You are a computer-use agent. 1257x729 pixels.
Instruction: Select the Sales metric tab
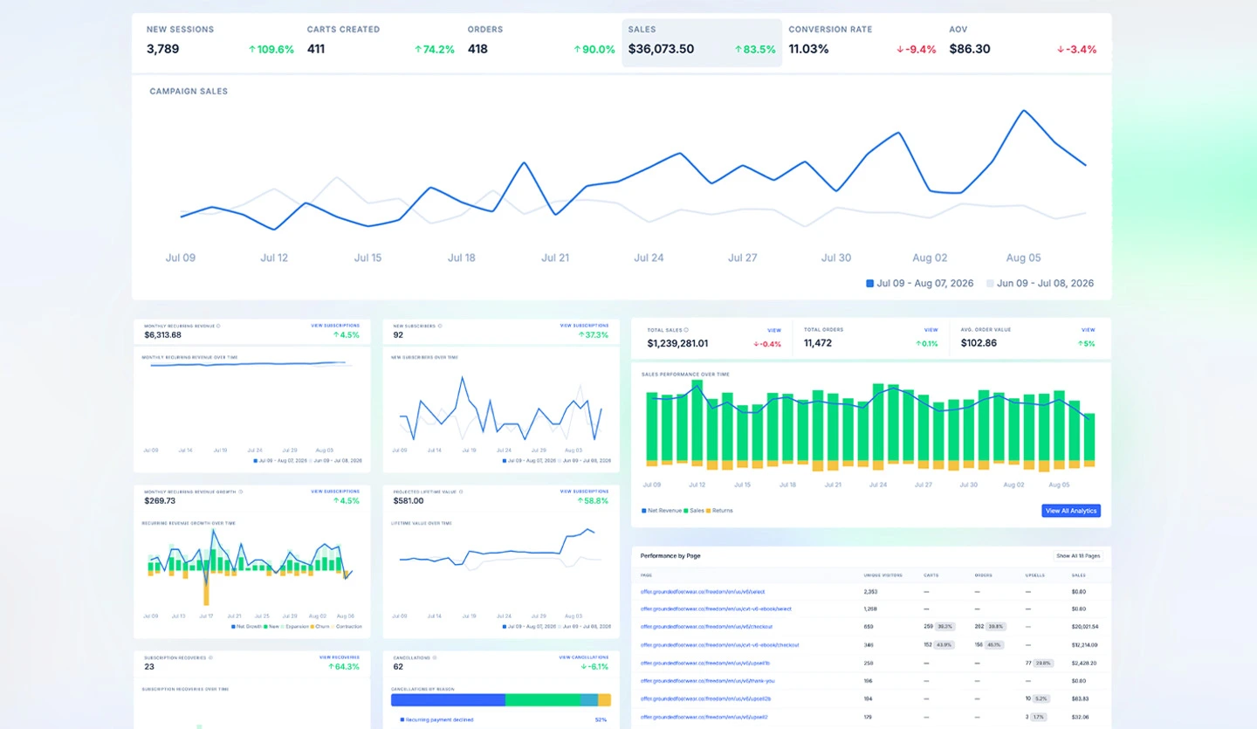point(702,42)
